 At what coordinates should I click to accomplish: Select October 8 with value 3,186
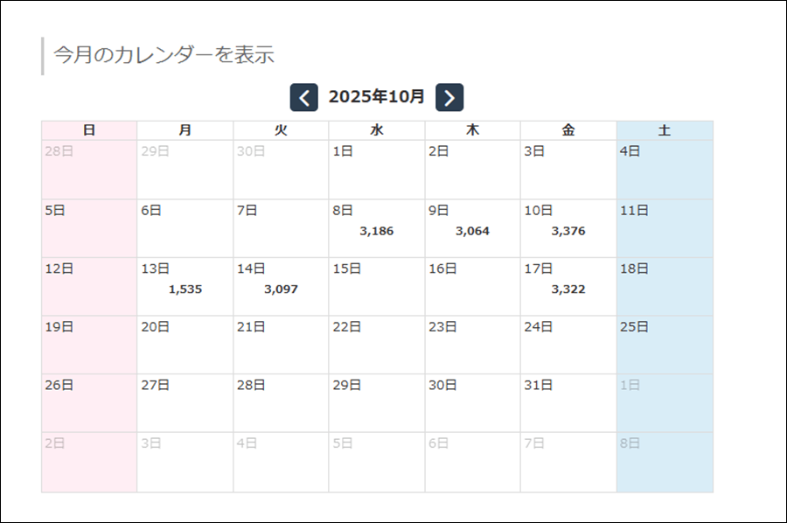point(377,232)
